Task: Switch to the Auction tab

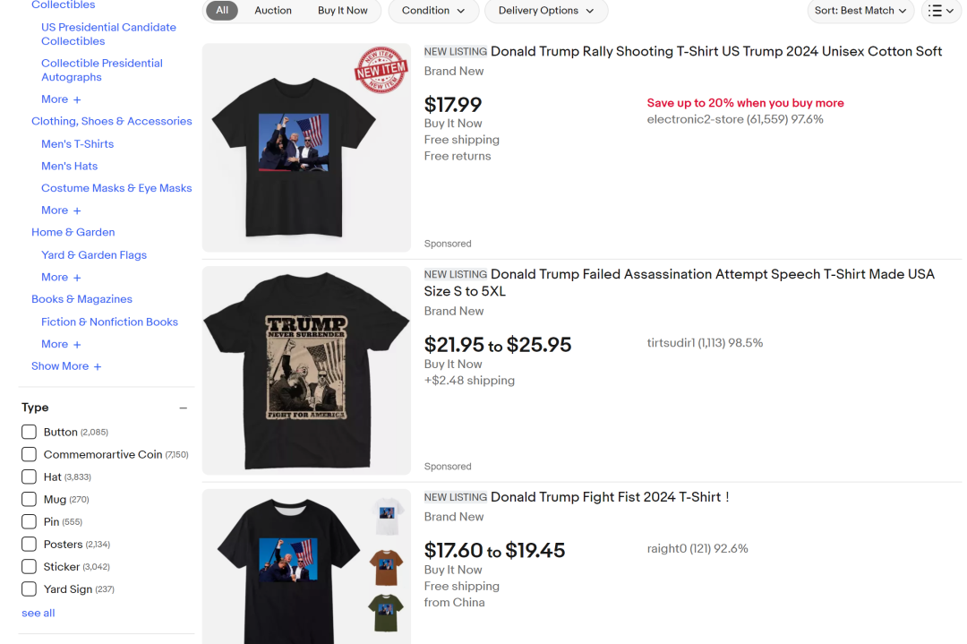Action: click(273, 11)
